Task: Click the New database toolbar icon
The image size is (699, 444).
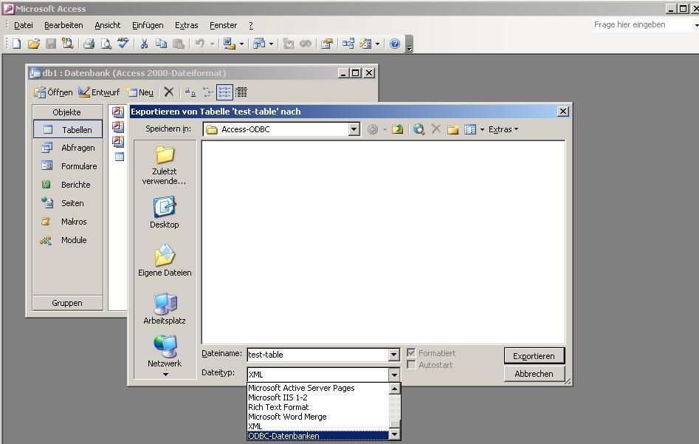Action: coord(16,44)
